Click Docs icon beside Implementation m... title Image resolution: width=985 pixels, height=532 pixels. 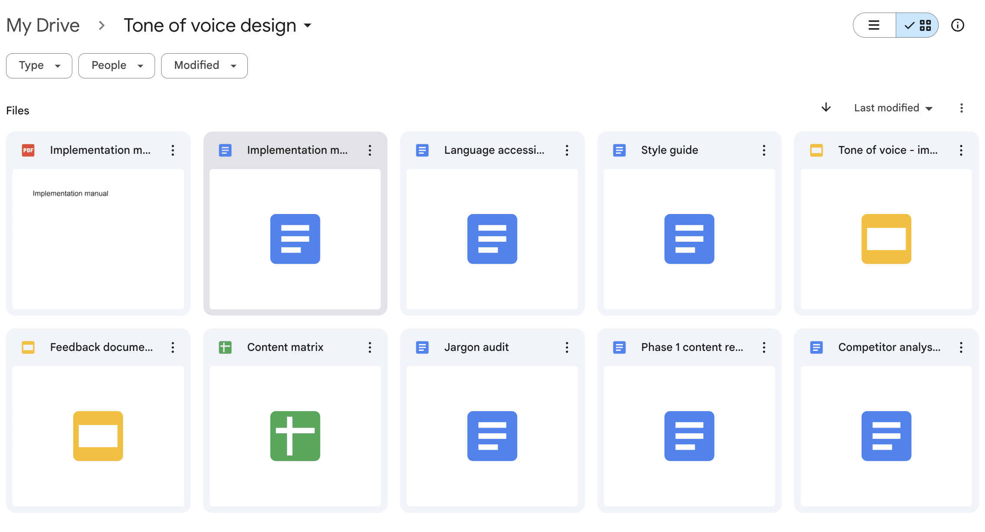pos(225,150)
